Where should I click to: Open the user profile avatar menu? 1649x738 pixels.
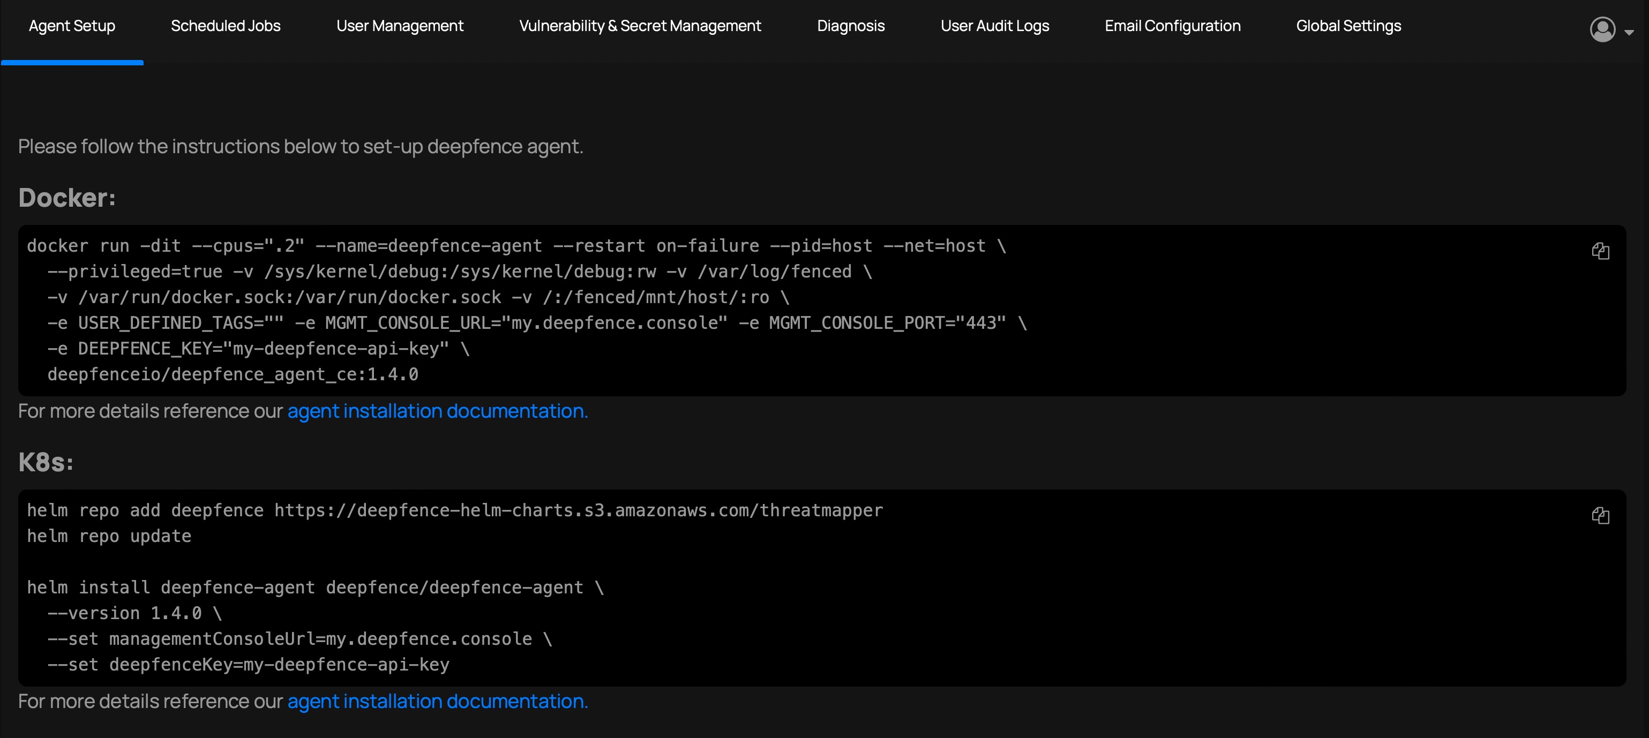pyautogui.click(x=1602, y=29)
